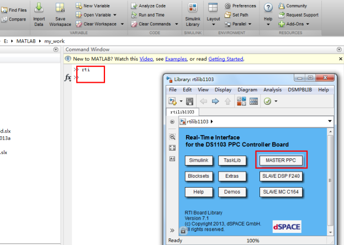Click the forward arrow in library toolbar

(215, 102)
